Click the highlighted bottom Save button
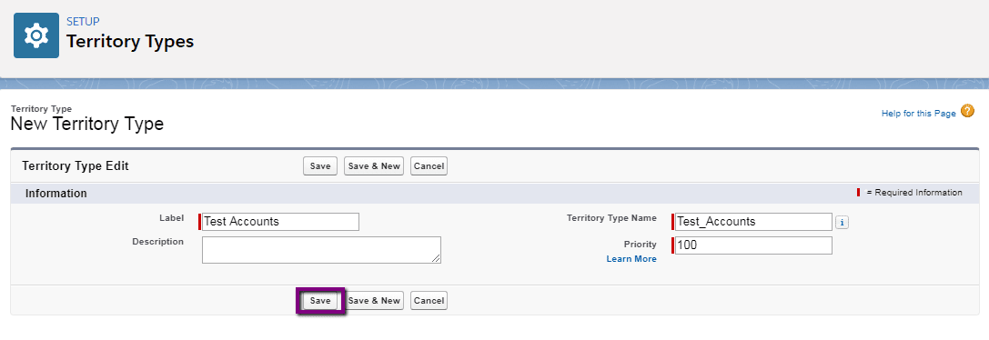 320,301
